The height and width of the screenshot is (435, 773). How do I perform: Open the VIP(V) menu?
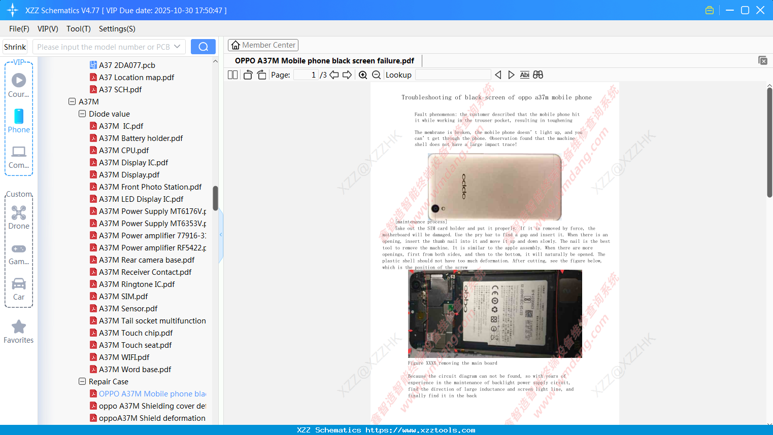tap(48, 29)
